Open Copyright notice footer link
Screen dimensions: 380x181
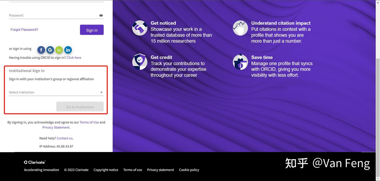106,170
